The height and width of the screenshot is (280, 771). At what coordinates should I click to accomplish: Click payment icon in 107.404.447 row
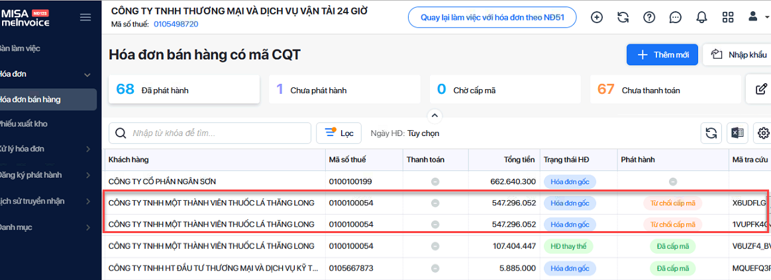435,246
